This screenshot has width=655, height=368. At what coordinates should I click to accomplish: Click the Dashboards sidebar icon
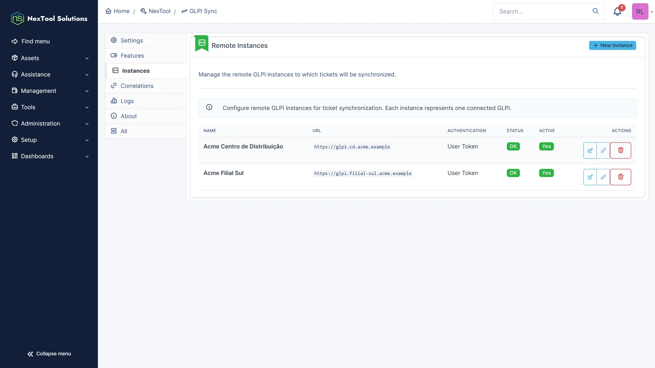[x=15, y=156]
